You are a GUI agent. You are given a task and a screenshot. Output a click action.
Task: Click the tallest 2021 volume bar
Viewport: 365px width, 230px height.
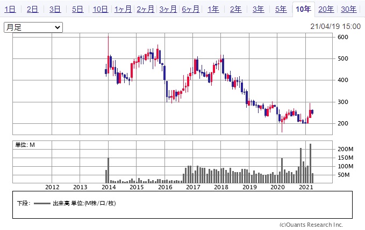[x=310, y=163]
